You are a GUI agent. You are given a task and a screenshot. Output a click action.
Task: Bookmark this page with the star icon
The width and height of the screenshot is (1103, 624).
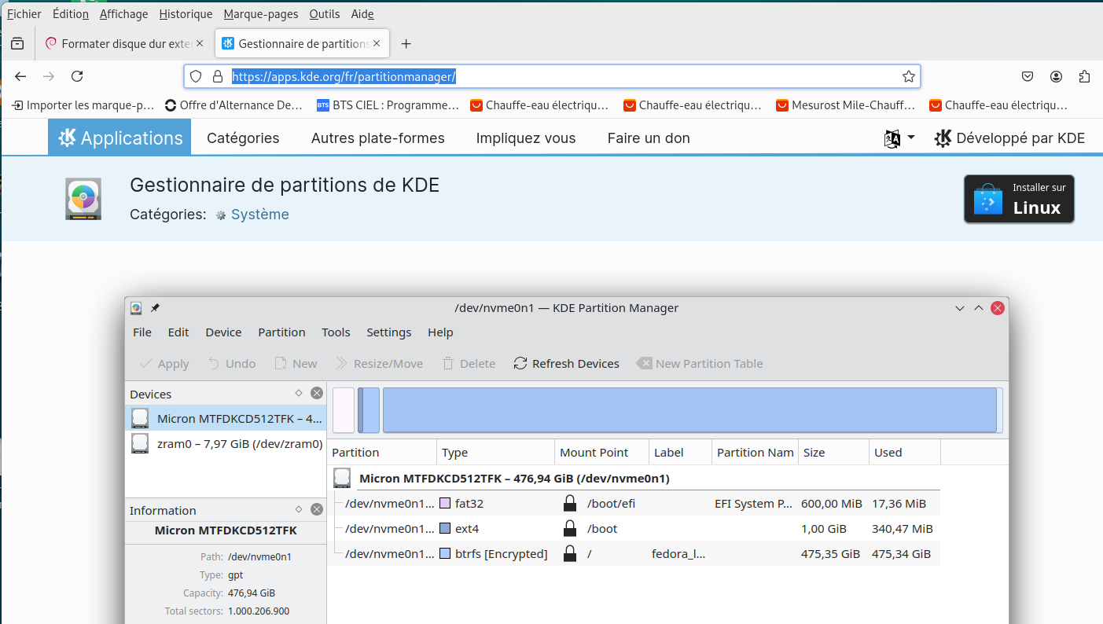tap(909, 76)
